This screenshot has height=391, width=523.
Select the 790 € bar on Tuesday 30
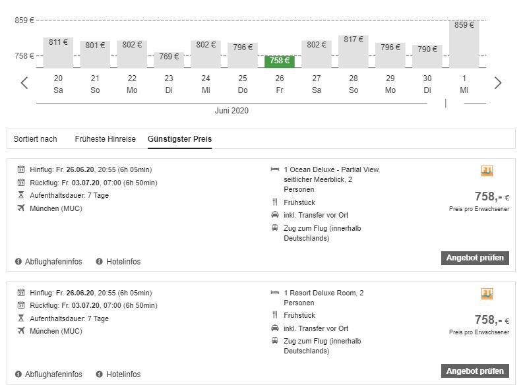pyautogui.click(x=427, y=56)
